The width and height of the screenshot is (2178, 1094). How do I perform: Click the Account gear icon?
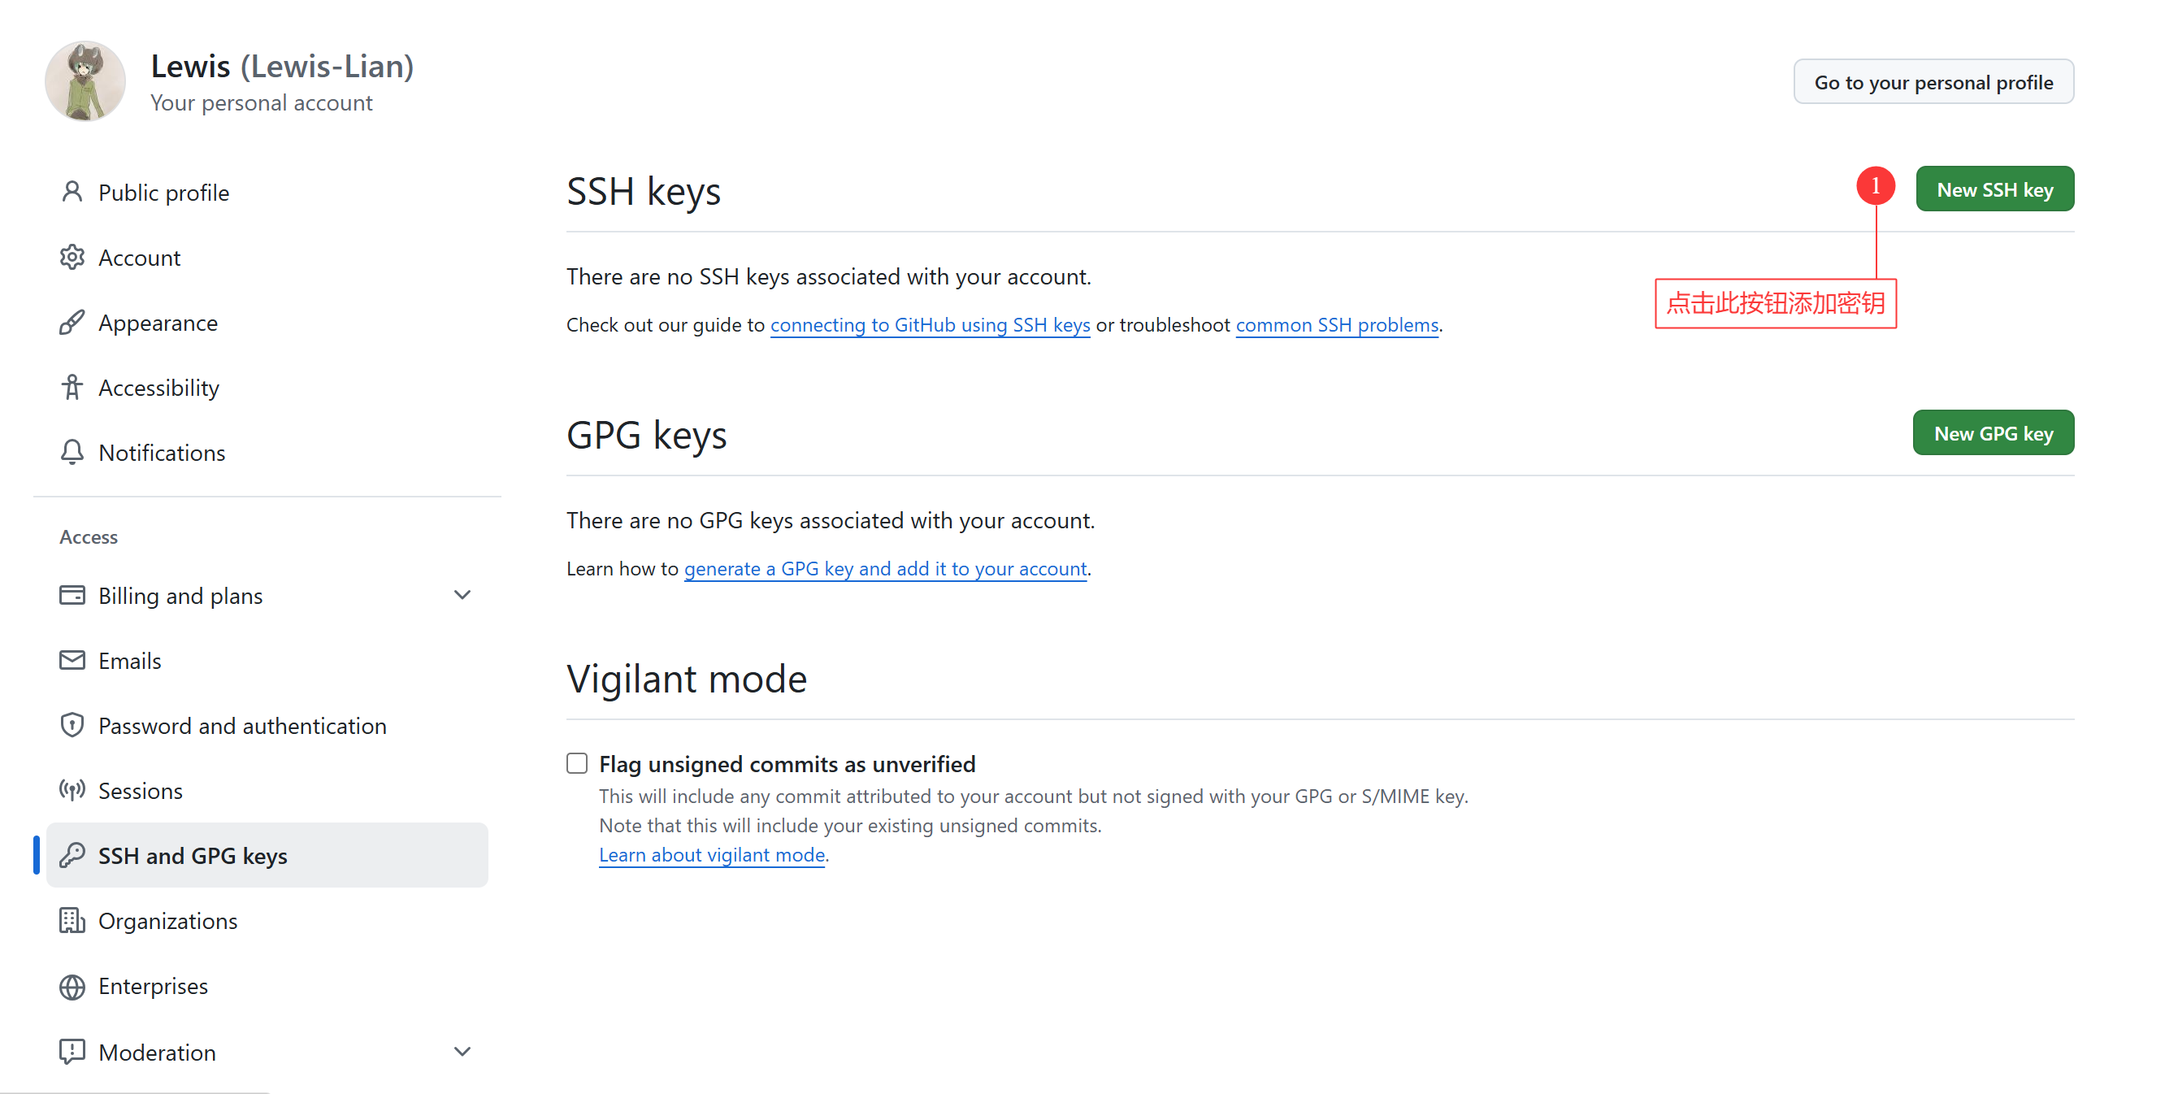coord(72,257)
